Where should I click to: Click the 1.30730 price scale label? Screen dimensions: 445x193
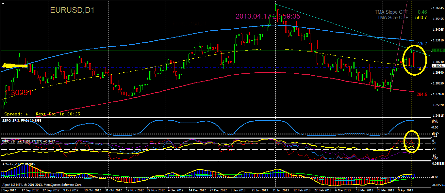click(x=437, y=62)
